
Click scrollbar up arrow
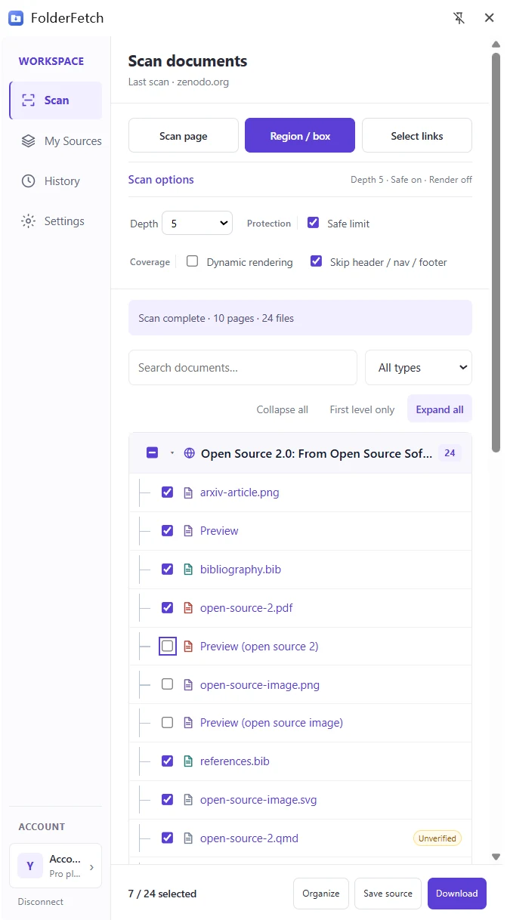coord(496,45)
